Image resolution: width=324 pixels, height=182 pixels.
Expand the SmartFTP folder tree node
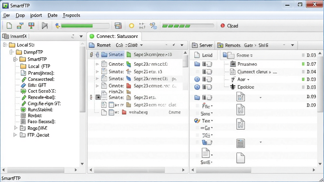pos(15,59)
